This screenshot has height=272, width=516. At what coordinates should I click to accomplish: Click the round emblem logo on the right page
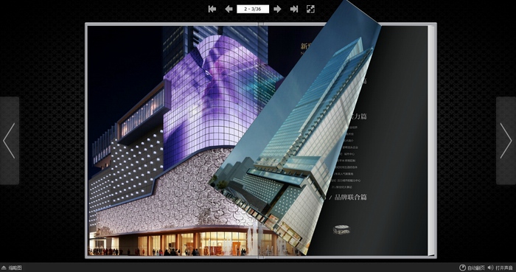tap(341, 229)
